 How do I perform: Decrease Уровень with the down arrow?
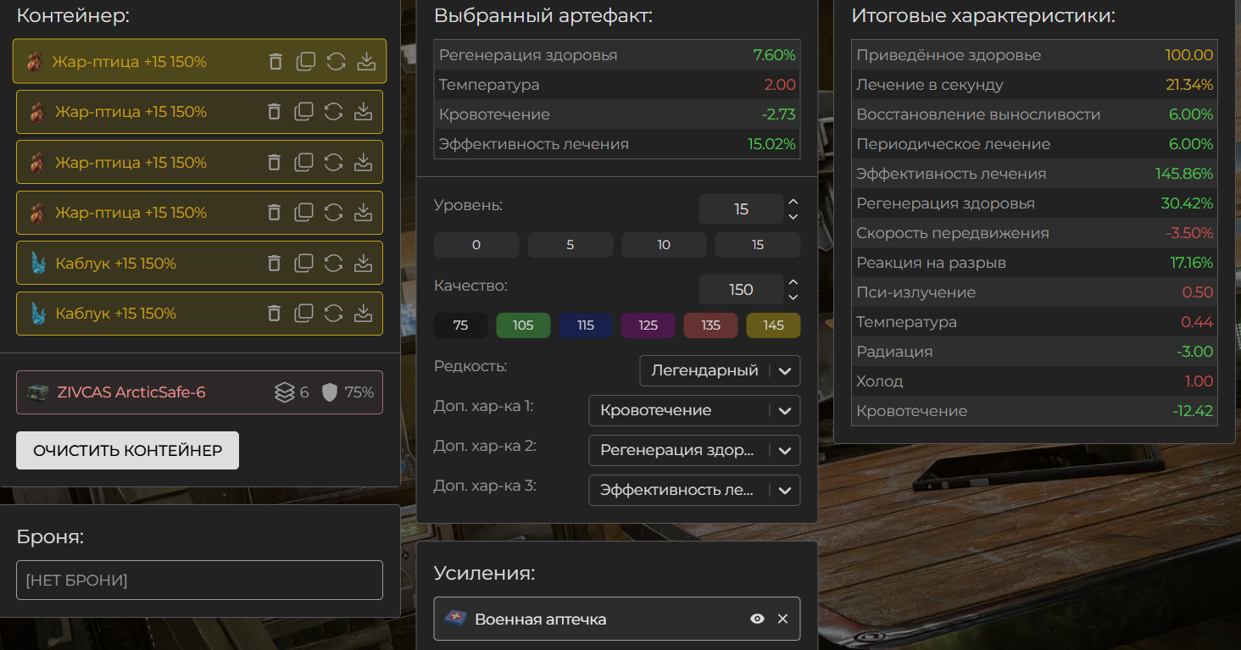(793, 217)
